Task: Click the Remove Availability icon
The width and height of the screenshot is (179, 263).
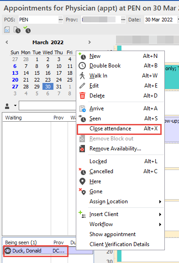Action: [x=82, y=149]
